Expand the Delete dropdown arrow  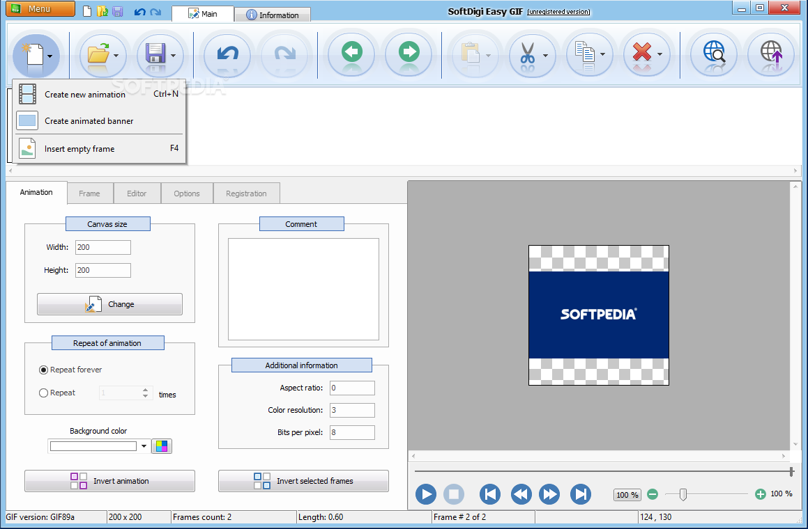(660, 54)
